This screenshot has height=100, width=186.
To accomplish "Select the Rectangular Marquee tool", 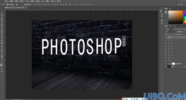I will click(2, 13).
